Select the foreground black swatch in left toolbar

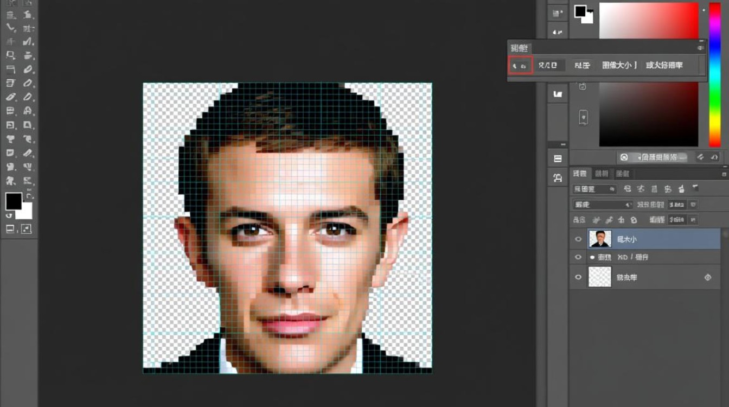(x=13, y=201)
